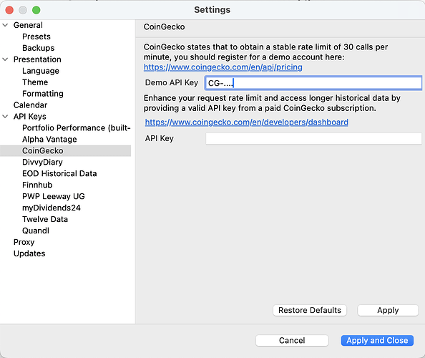Collapse the Presentation section chevron
Image resolution: width=425 pixels, height=358 pixels.
click(x=5, y=59)
